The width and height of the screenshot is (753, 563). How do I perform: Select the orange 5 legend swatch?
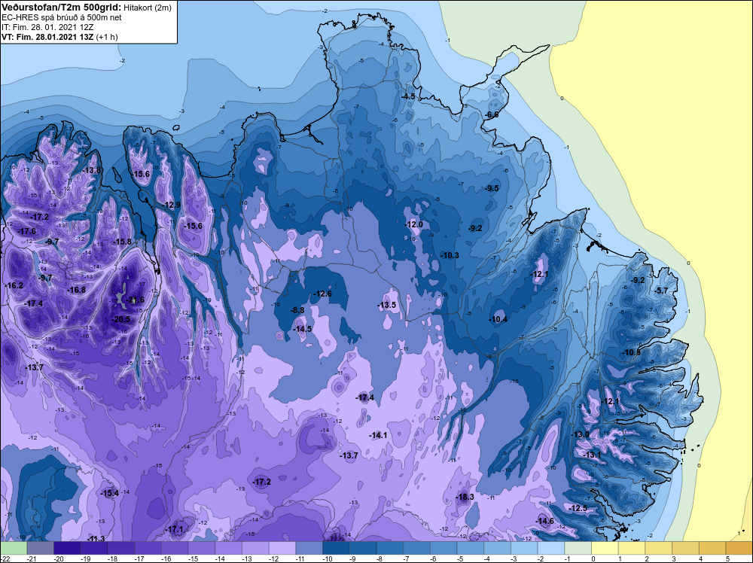tap(739, 548)
